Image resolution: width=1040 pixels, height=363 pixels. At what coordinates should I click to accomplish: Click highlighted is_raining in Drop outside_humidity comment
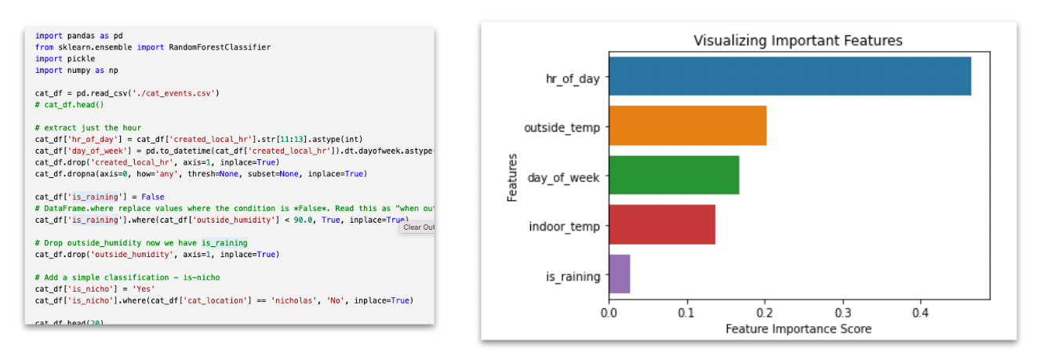click(224, 243)
